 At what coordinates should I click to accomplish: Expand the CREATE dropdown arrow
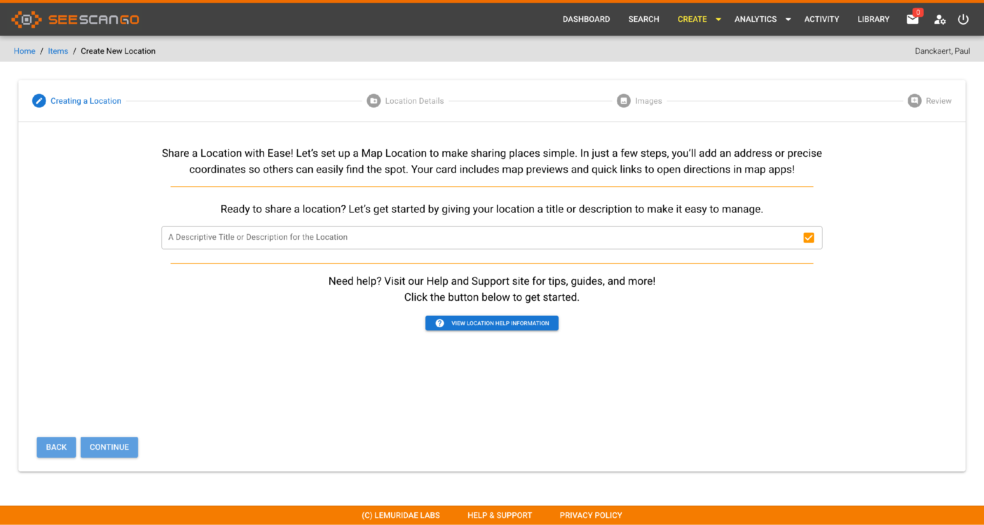[x=718, y=19]
